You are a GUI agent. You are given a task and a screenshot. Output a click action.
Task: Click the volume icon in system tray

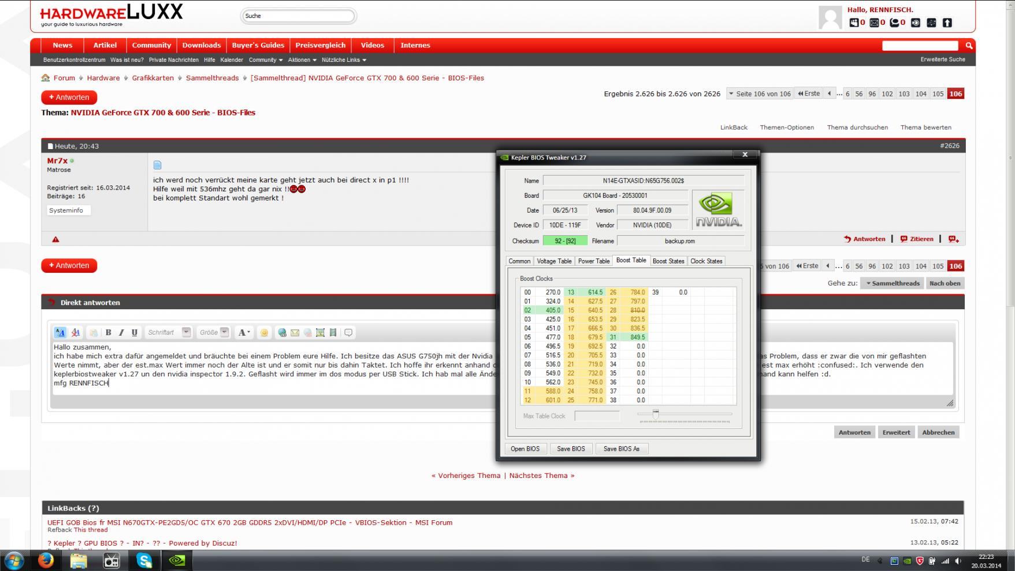(x=958, y=561)
